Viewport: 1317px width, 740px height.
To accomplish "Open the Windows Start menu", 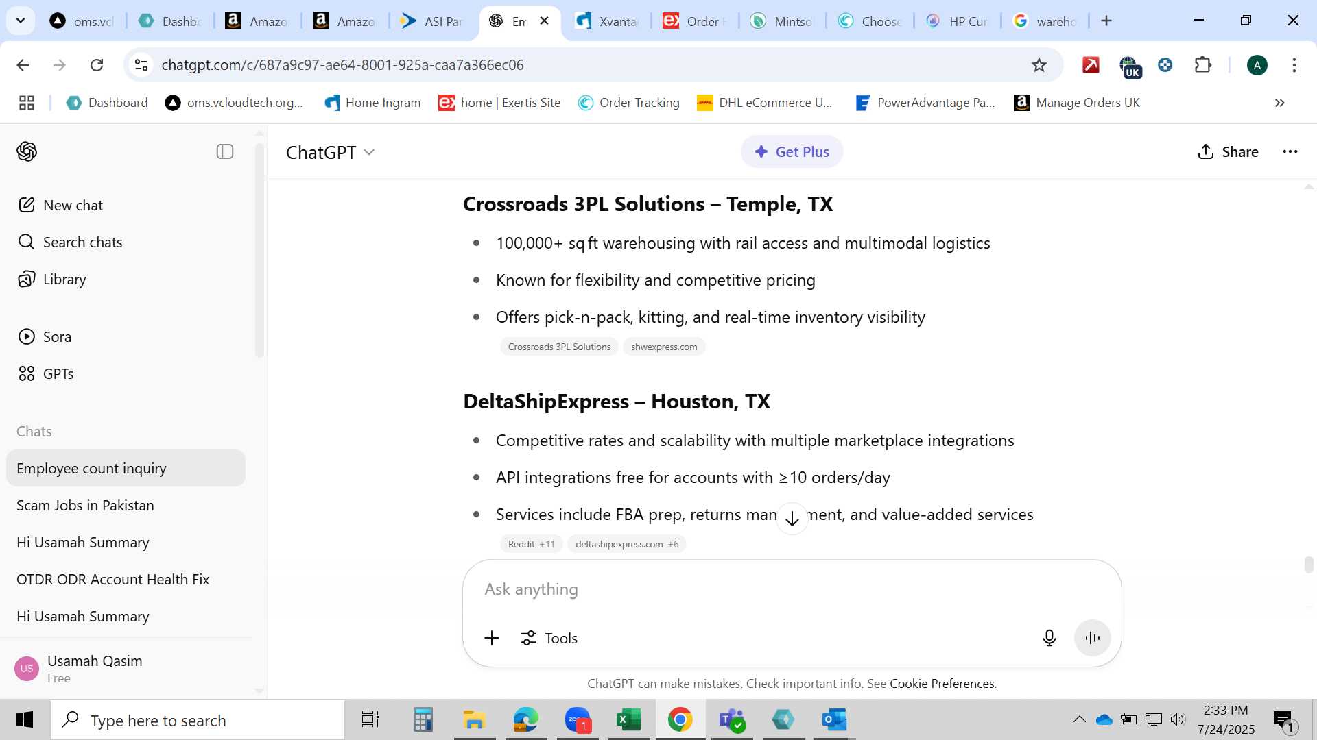I will tap(25, 720).
